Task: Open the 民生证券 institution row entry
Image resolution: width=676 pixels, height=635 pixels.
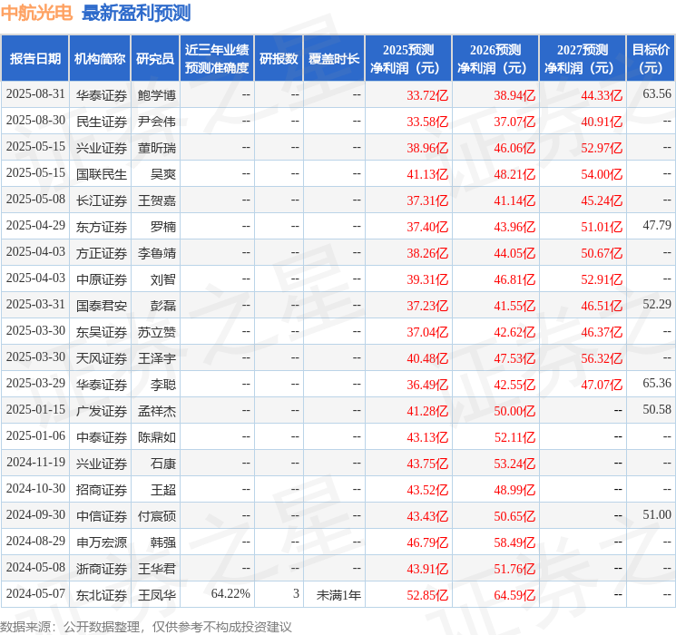Action: (102, 122)
